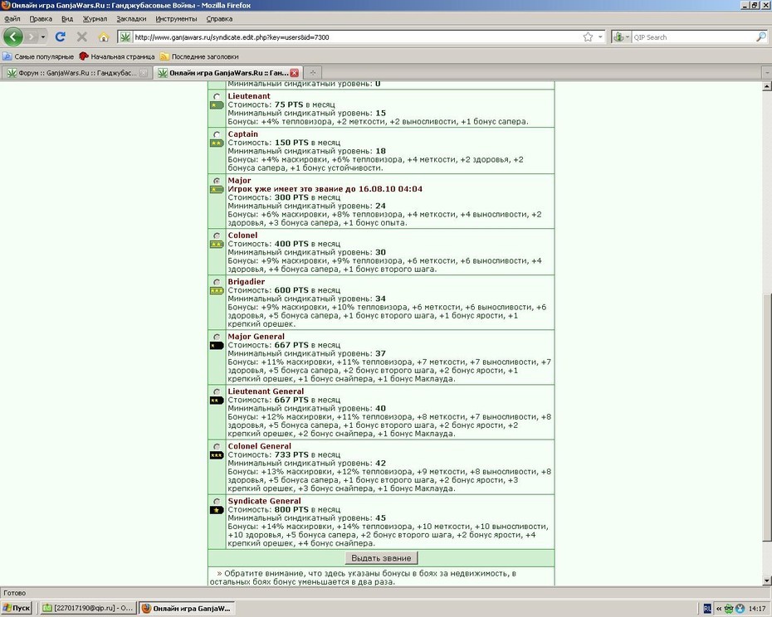The width and height of the screenshot is (772, 617).
Task: Reload the page with the refresh icon
Action: click(x=61, y=36)
